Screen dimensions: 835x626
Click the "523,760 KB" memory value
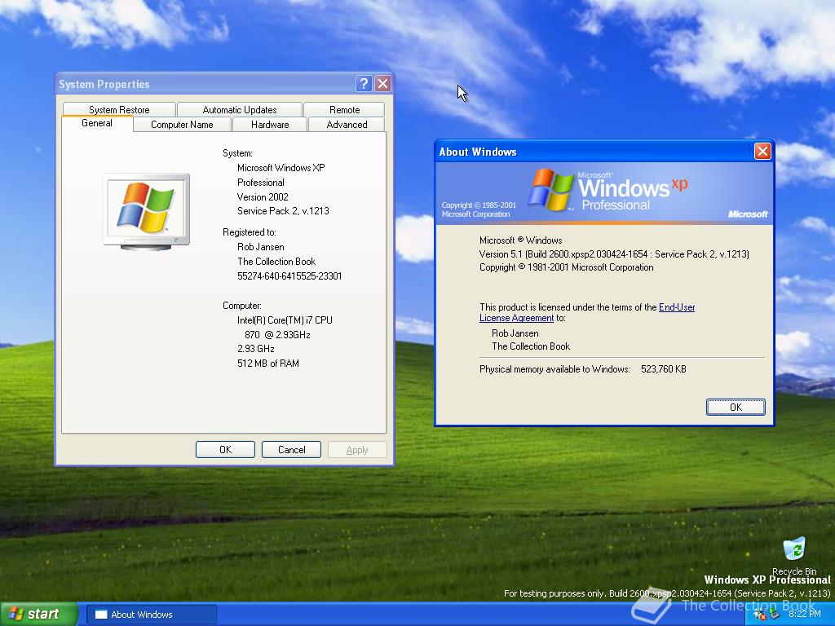point(664,369)
